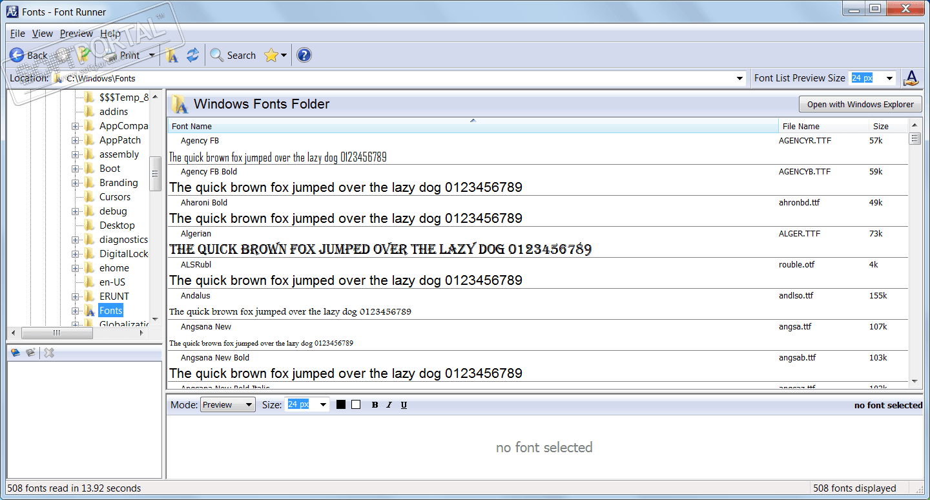Screen dimensions: 930x500
Task: Expand the selected Fonts folder node
Action: 75,311
